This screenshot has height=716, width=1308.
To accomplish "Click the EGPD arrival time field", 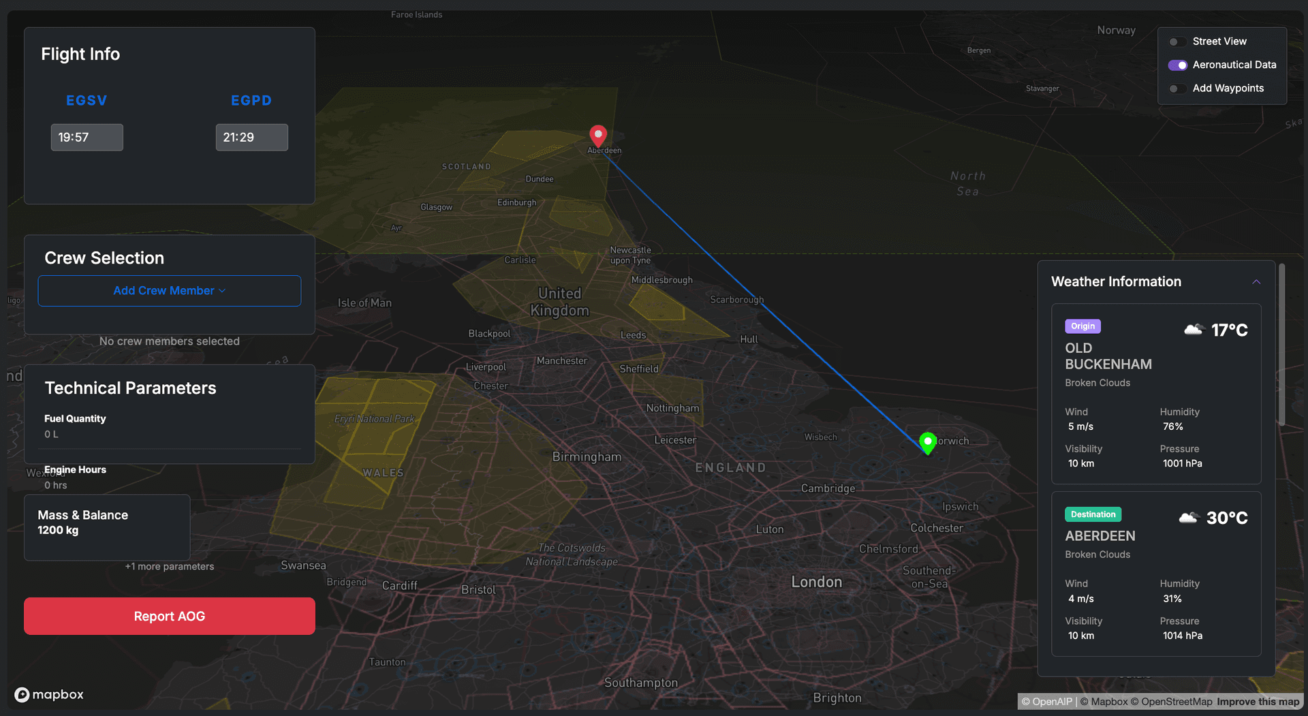I will (x=251, y=138).
